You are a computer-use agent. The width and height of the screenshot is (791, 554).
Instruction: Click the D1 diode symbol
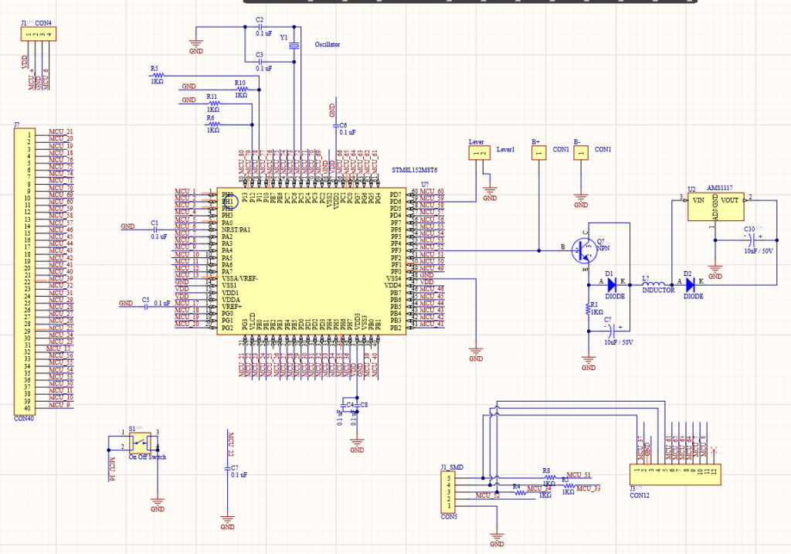[612, 285]
